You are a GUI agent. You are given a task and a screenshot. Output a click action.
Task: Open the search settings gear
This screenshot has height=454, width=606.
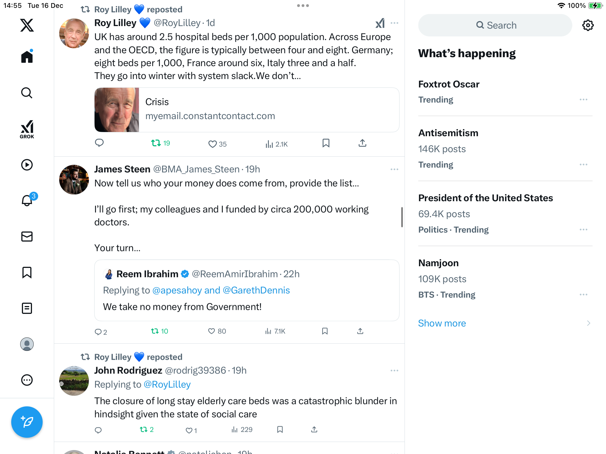(588, 25)
